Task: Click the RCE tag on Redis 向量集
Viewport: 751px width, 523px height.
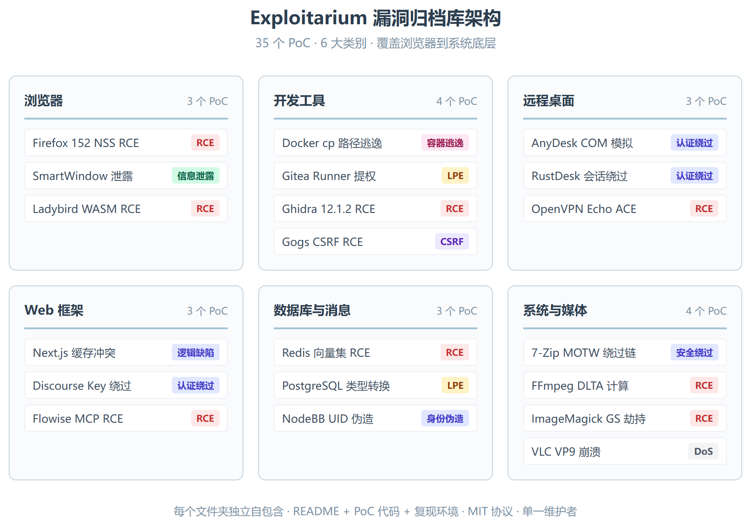Action: click(455, 353)
